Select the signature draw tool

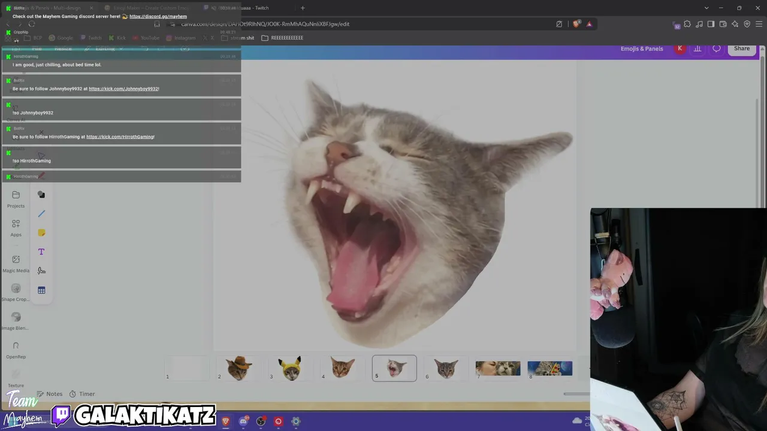pos(41,271)
